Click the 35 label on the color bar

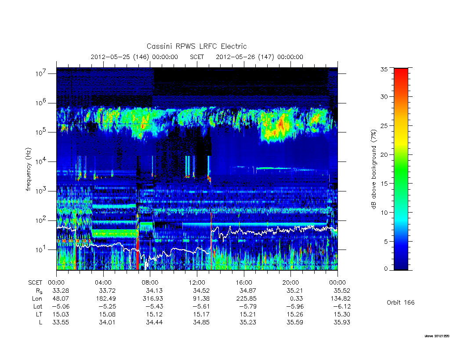[384, 69]
